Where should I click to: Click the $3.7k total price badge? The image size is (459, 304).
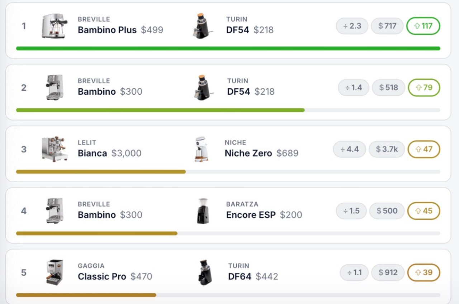tap(387, 149)
